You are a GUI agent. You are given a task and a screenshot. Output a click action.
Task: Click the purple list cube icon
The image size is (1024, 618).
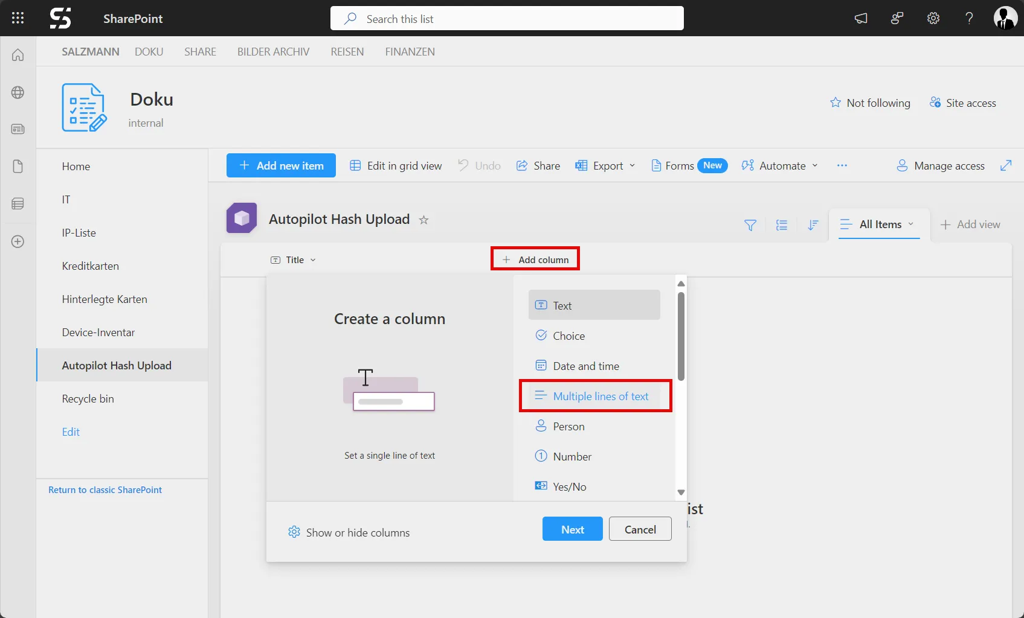(x=242, y=218)
